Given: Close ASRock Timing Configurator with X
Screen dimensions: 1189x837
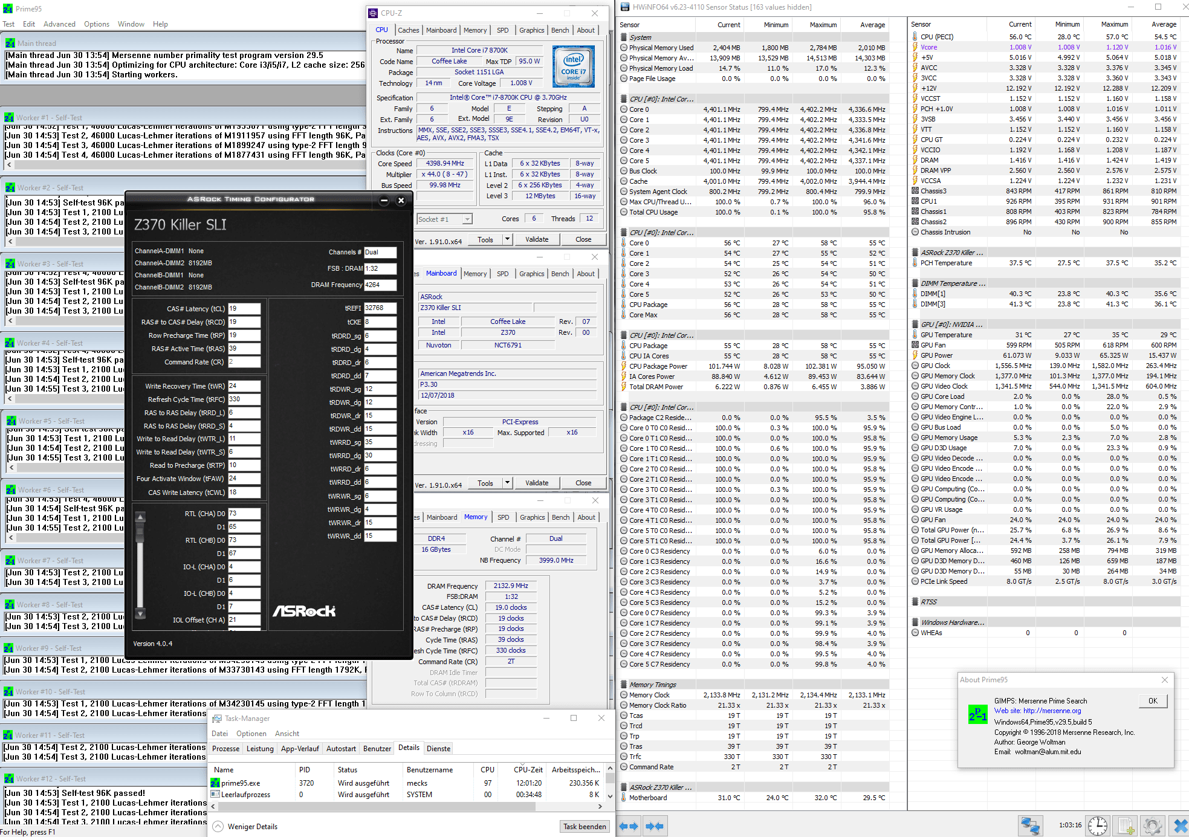Looking at the screenshot, I should click(401, 201).
